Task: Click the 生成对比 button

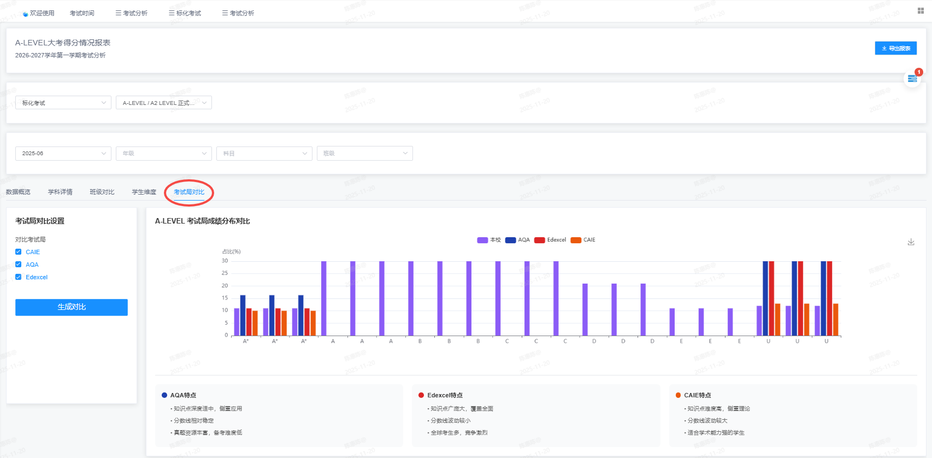Action: coord(72,307)
